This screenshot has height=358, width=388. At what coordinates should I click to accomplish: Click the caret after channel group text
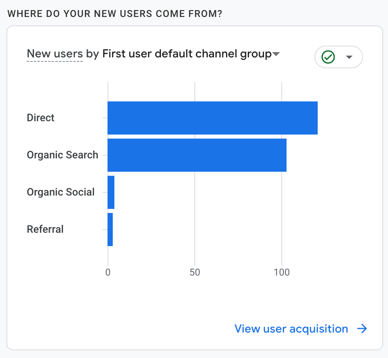click(x=276, y=54)
